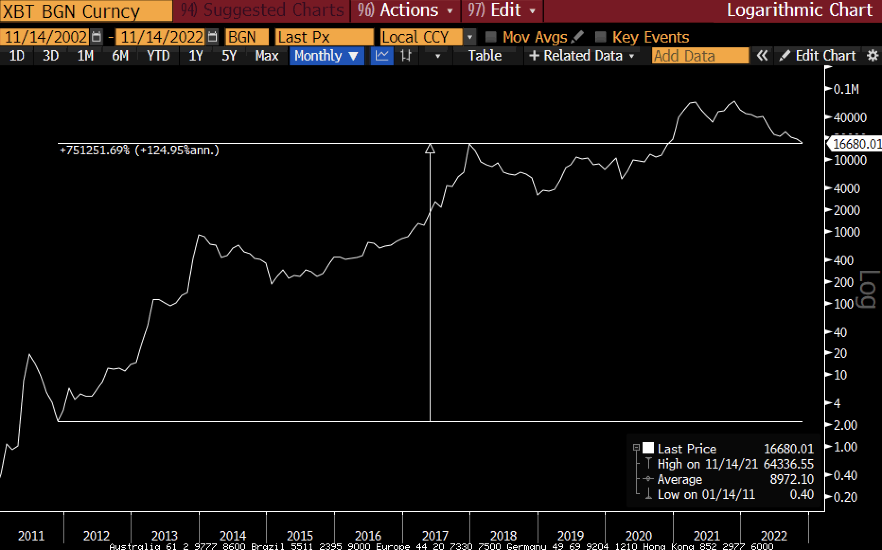Image resolution: width=882 pixels, height=550 pixels.
Task: Click the 2011 year label on time axis
Action: (31, 536)
